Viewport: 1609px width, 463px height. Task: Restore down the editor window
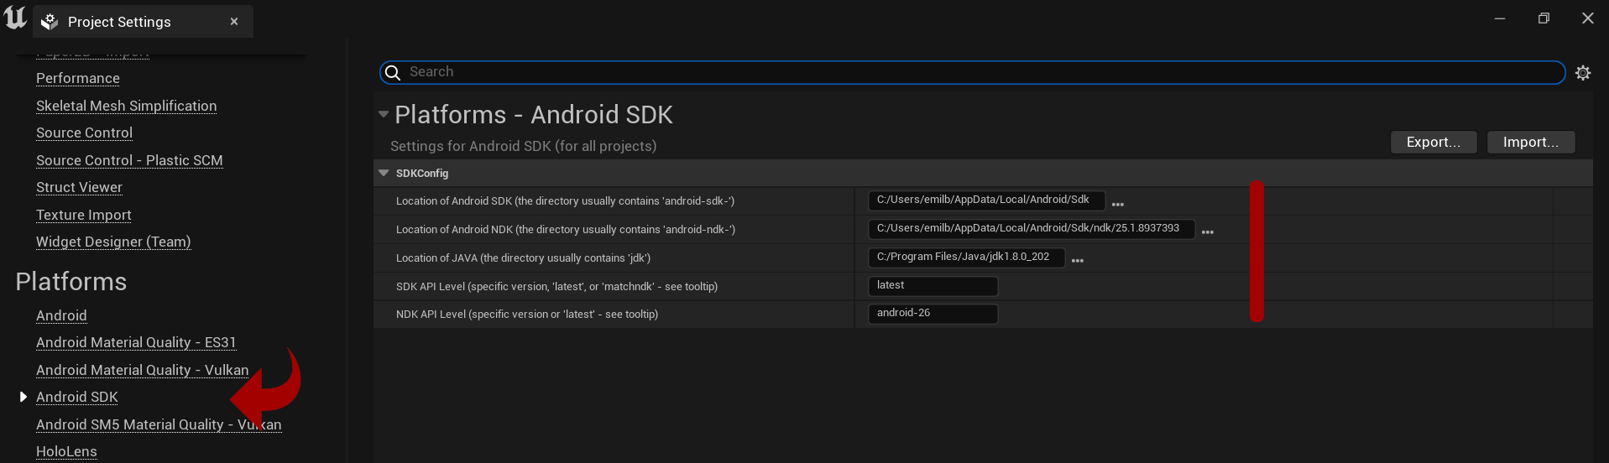coord(1544,18)
